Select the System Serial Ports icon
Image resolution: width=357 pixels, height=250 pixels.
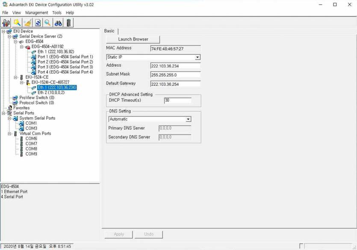15,118
